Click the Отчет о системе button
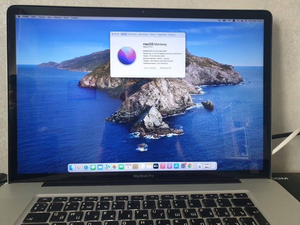This screenshot has height=225, width=300. [150, 68]
